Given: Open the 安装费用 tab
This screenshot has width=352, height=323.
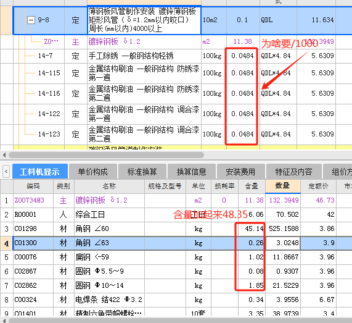Looking at the screenshot, I should (240, 172).
